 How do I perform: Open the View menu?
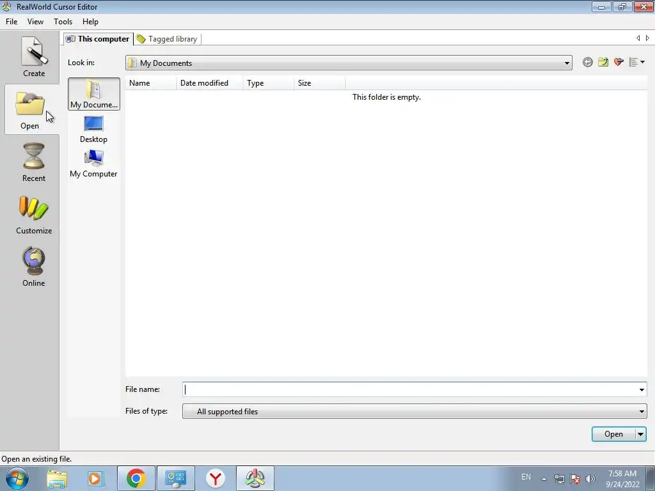click(x=35, y=22)
